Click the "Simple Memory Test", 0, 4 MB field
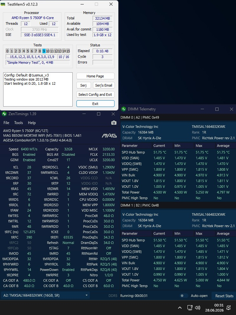The height and width of the screenshot is (315, 236). tap(38, 62)
